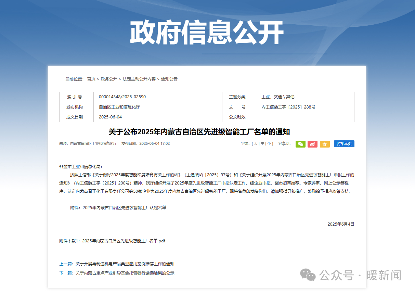Click the 打印本页 print button
Viewport: 415px width, 292px height.
click(x=344, y=144)
